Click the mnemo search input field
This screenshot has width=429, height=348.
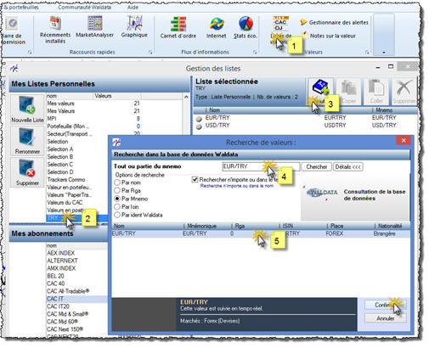click(x=261, y=166)
